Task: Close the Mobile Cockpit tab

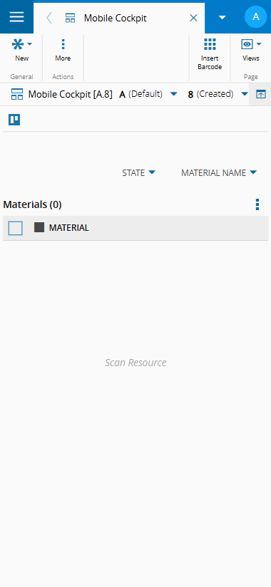Action: [193, 18]
